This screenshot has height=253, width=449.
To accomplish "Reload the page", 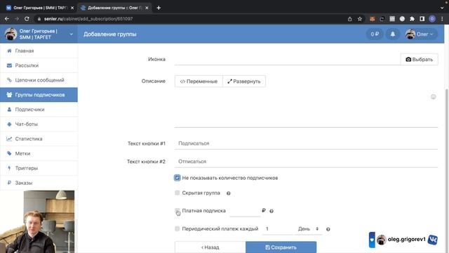I will (x=27, y=19).
